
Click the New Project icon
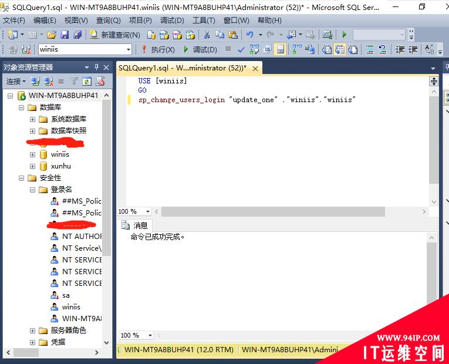click(12, 35)
